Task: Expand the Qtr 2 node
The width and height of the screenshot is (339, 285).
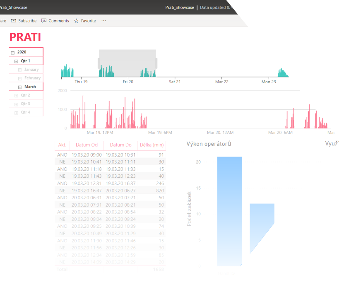Action: tap(16, 95)
